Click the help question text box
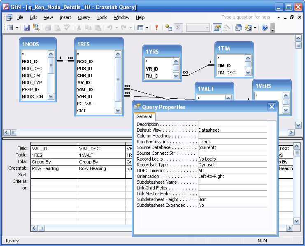 click(x=246, y=17)
